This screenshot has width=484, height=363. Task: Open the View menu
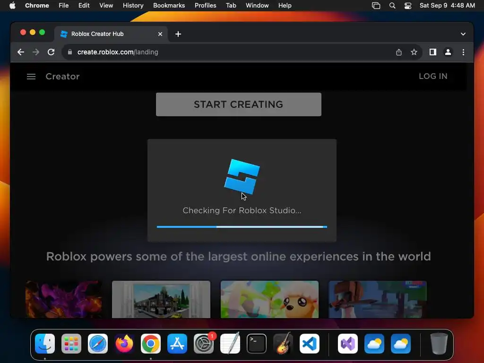click(x=106, y=6)
